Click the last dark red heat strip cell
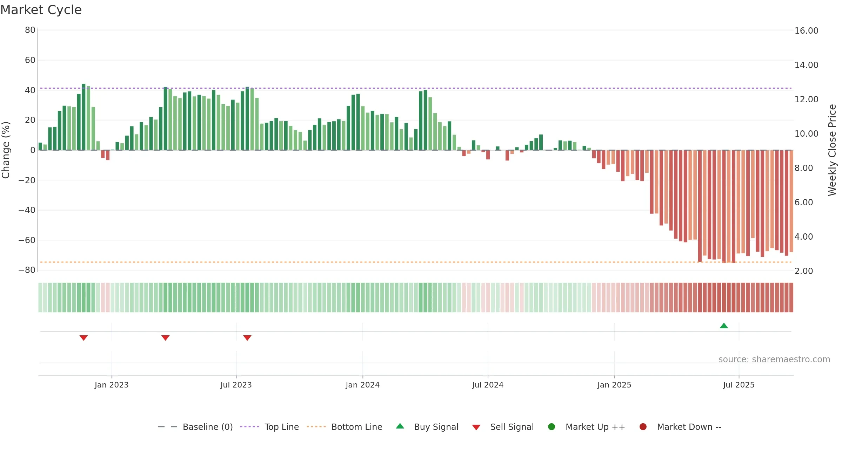The width and height of the screenshot is (842, 473). pos(791,297)
